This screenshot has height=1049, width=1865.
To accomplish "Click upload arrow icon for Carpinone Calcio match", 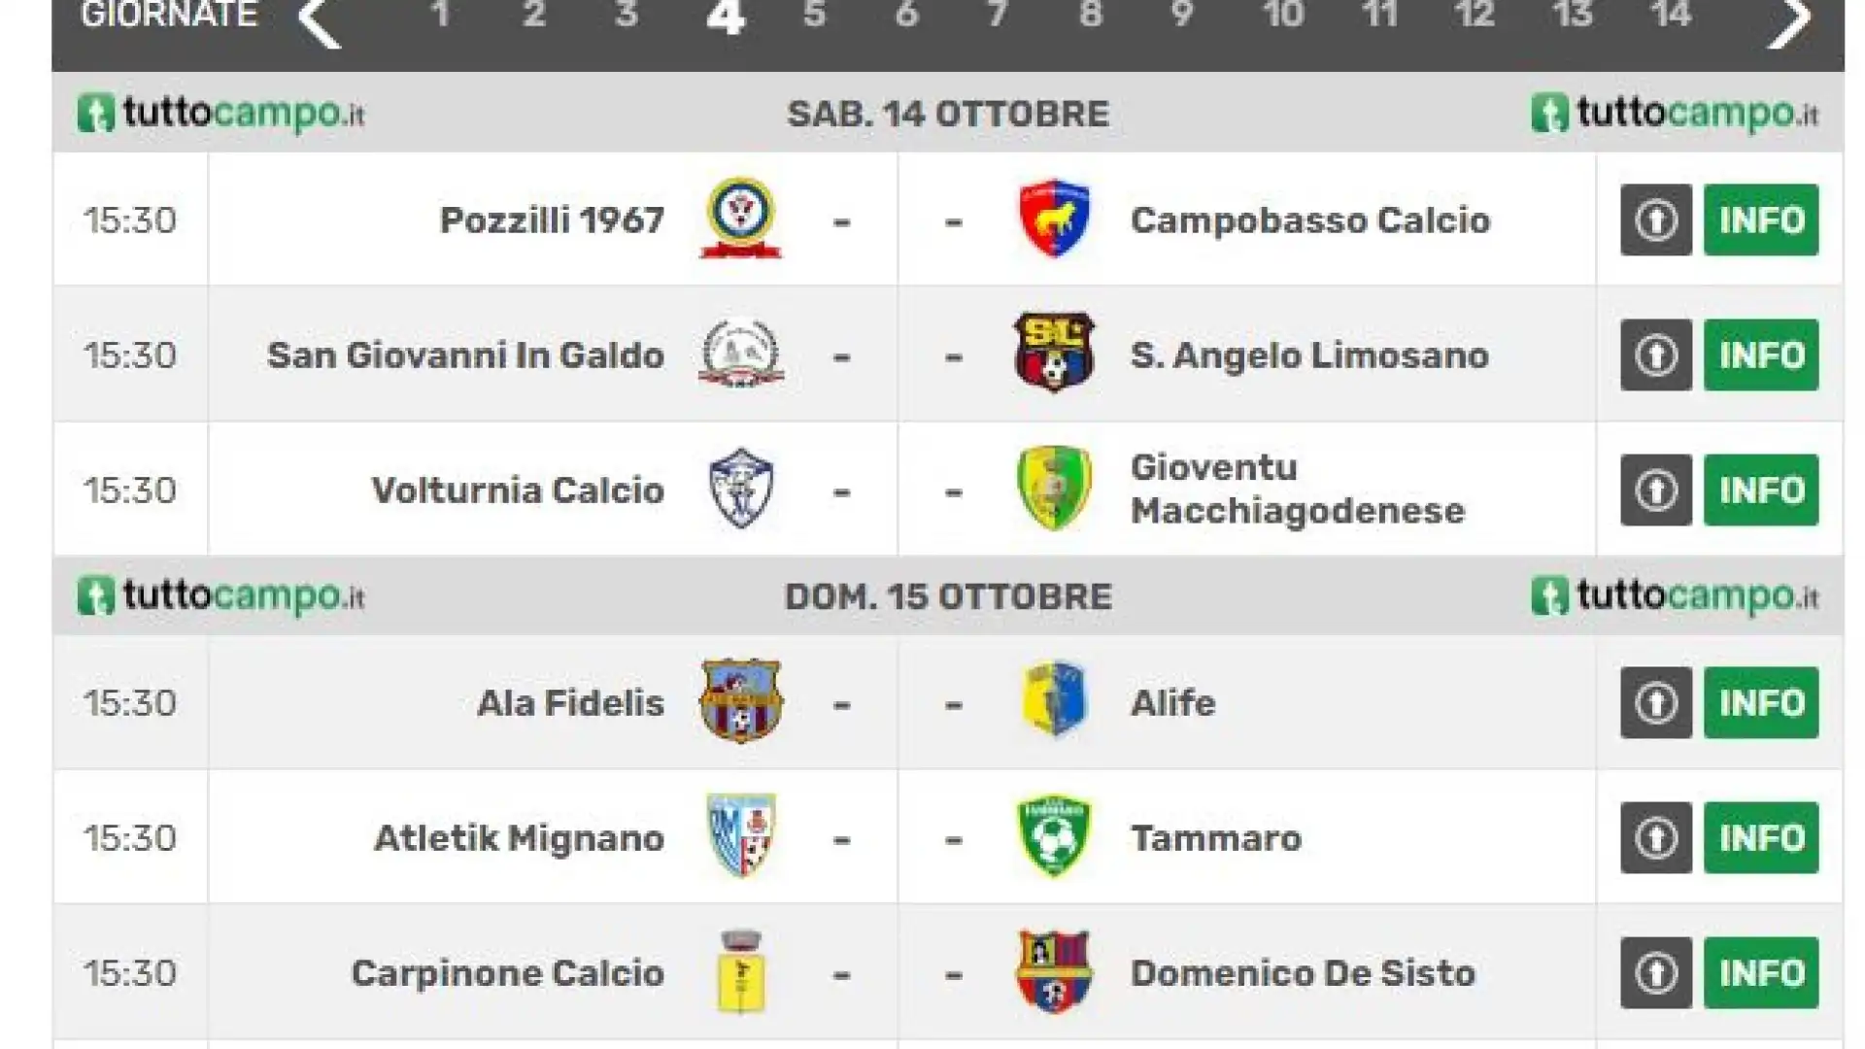I will [x=1656, y=972].
